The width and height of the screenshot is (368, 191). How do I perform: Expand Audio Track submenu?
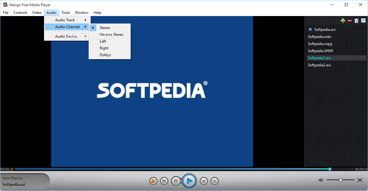(67, 20)
